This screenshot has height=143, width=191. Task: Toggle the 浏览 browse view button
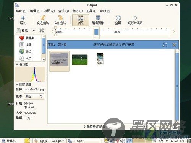click(81, 20)
